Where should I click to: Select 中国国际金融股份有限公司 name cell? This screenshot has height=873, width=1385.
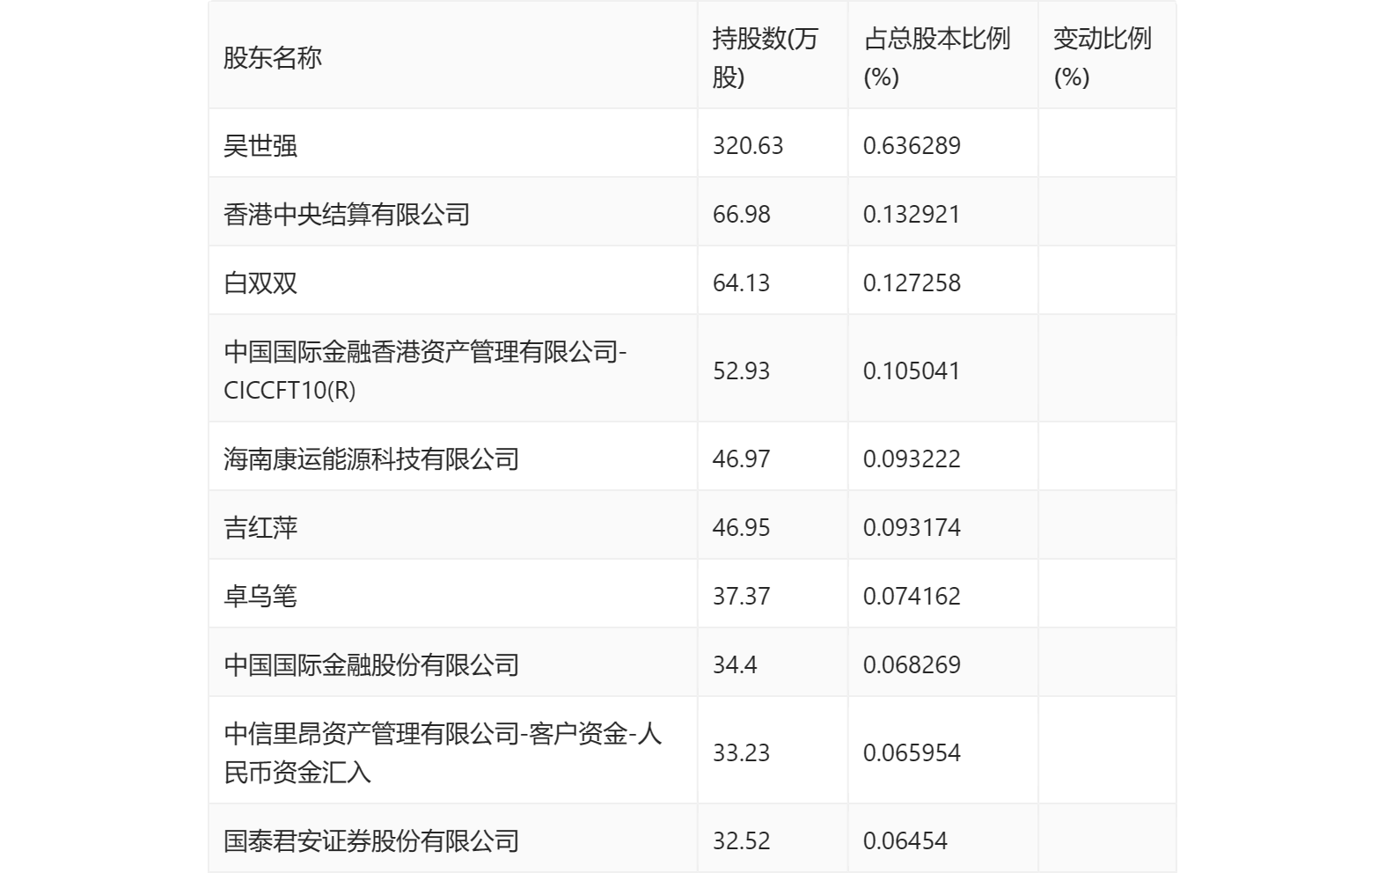[371, 664]
